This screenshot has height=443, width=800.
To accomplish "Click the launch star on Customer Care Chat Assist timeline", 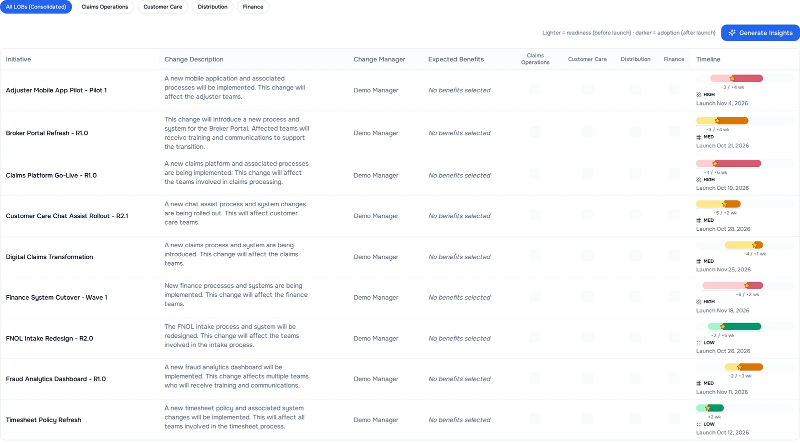I will tap(724, 204).
